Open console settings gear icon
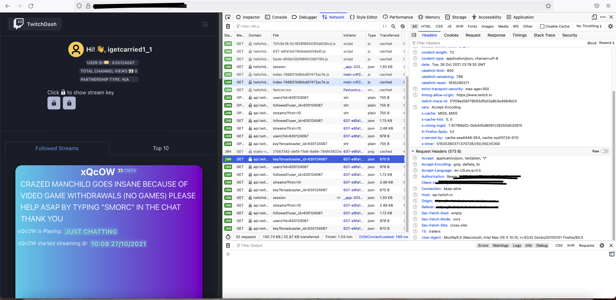Screen dimensions: 616x300 (602, 245)
